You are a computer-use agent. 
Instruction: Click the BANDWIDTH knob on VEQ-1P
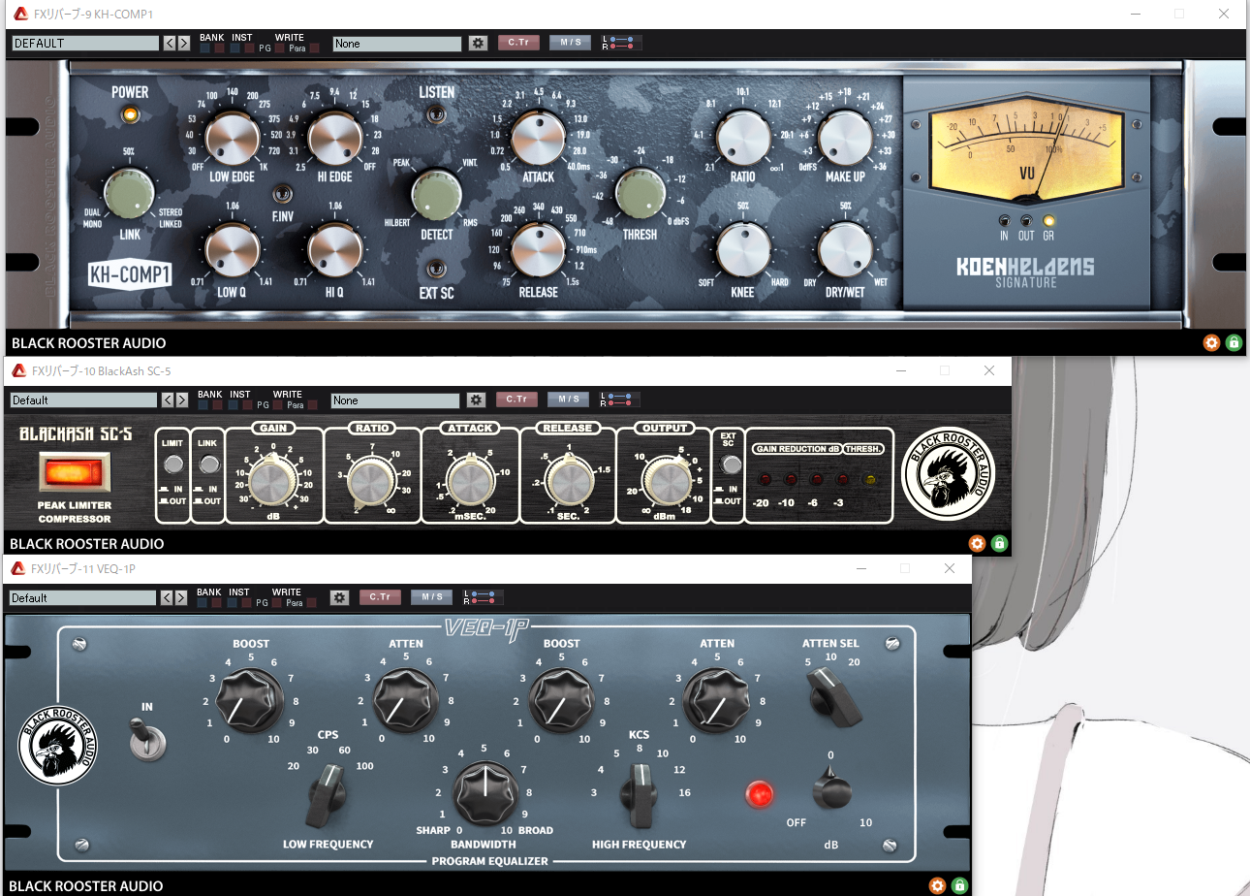484,791
